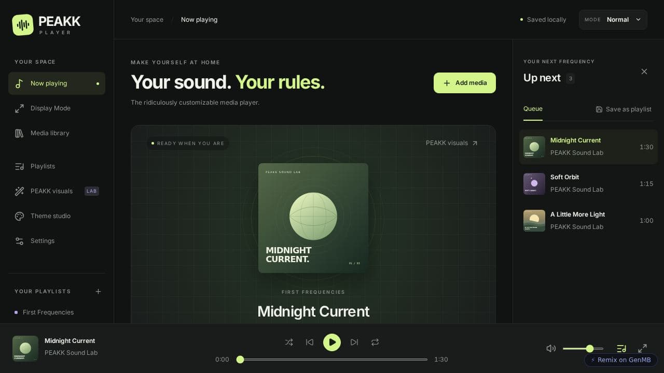
Task: Close the Up next panel
Action: [x=644, y=71]
